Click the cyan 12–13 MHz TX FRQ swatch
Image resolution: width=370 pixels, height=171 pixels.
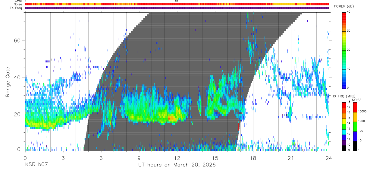[x=344, y=132]
